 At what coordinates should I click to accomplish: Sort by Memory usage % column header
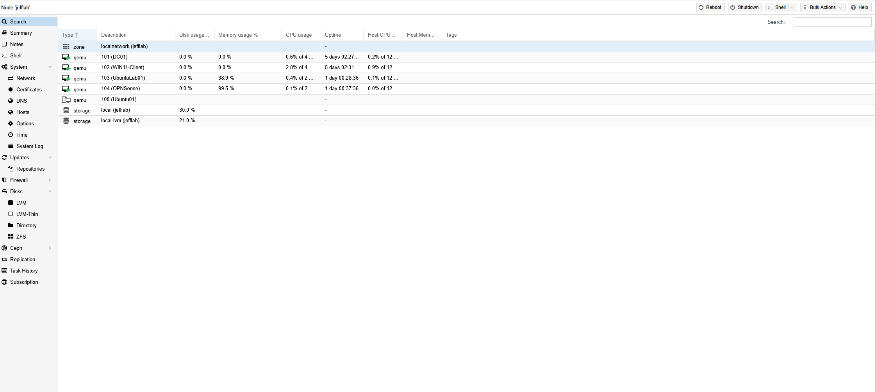coord(248,35)
